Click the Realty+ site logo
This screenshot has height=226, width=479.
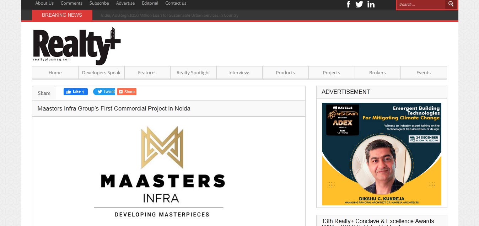77,46
